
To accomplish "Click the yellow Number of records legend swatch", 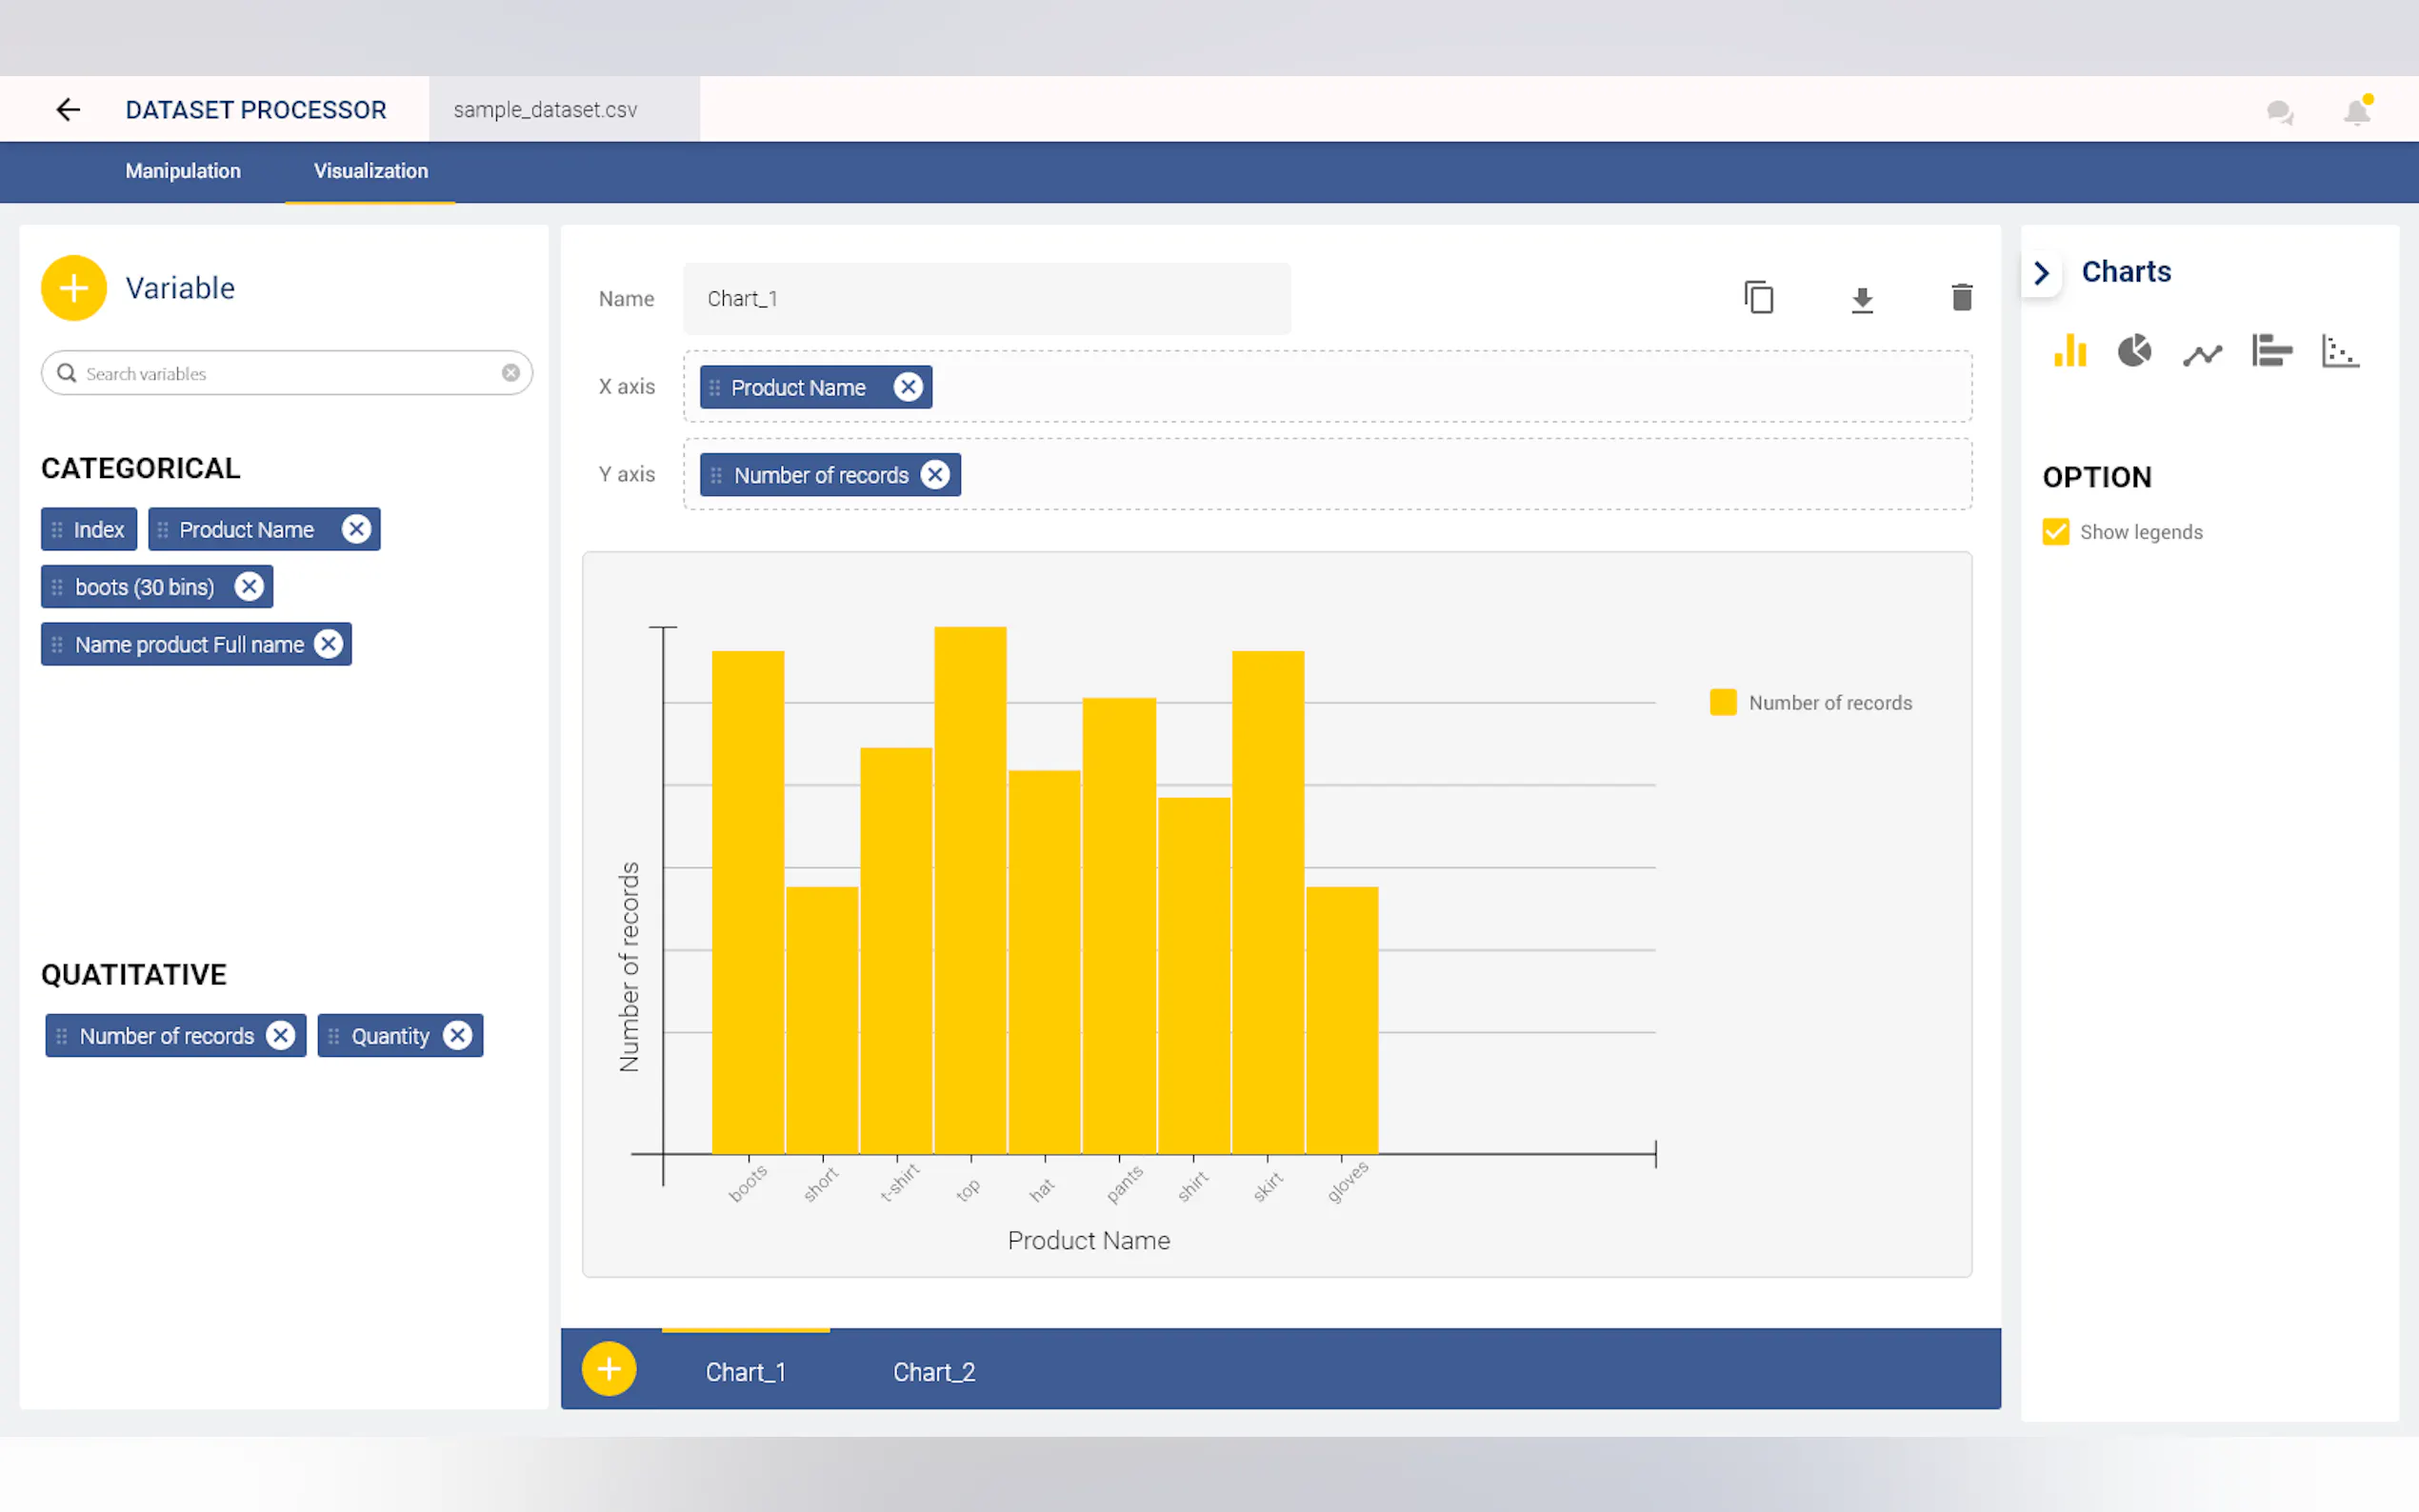I will pyautogui.click(x=1722, y=702).
